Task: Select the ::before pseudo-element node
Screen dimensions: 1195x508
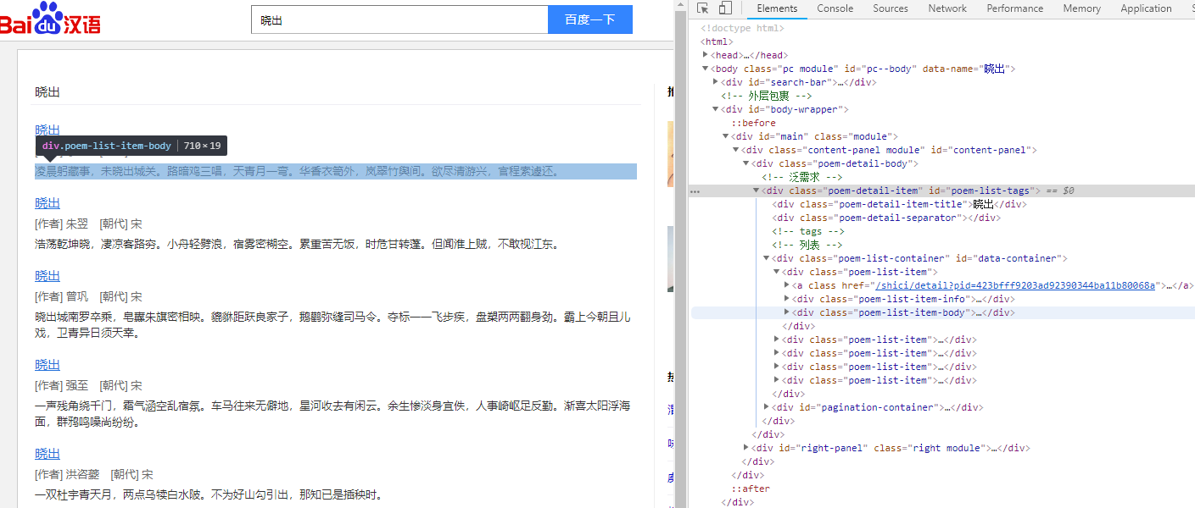Action: tap(753, 123)
